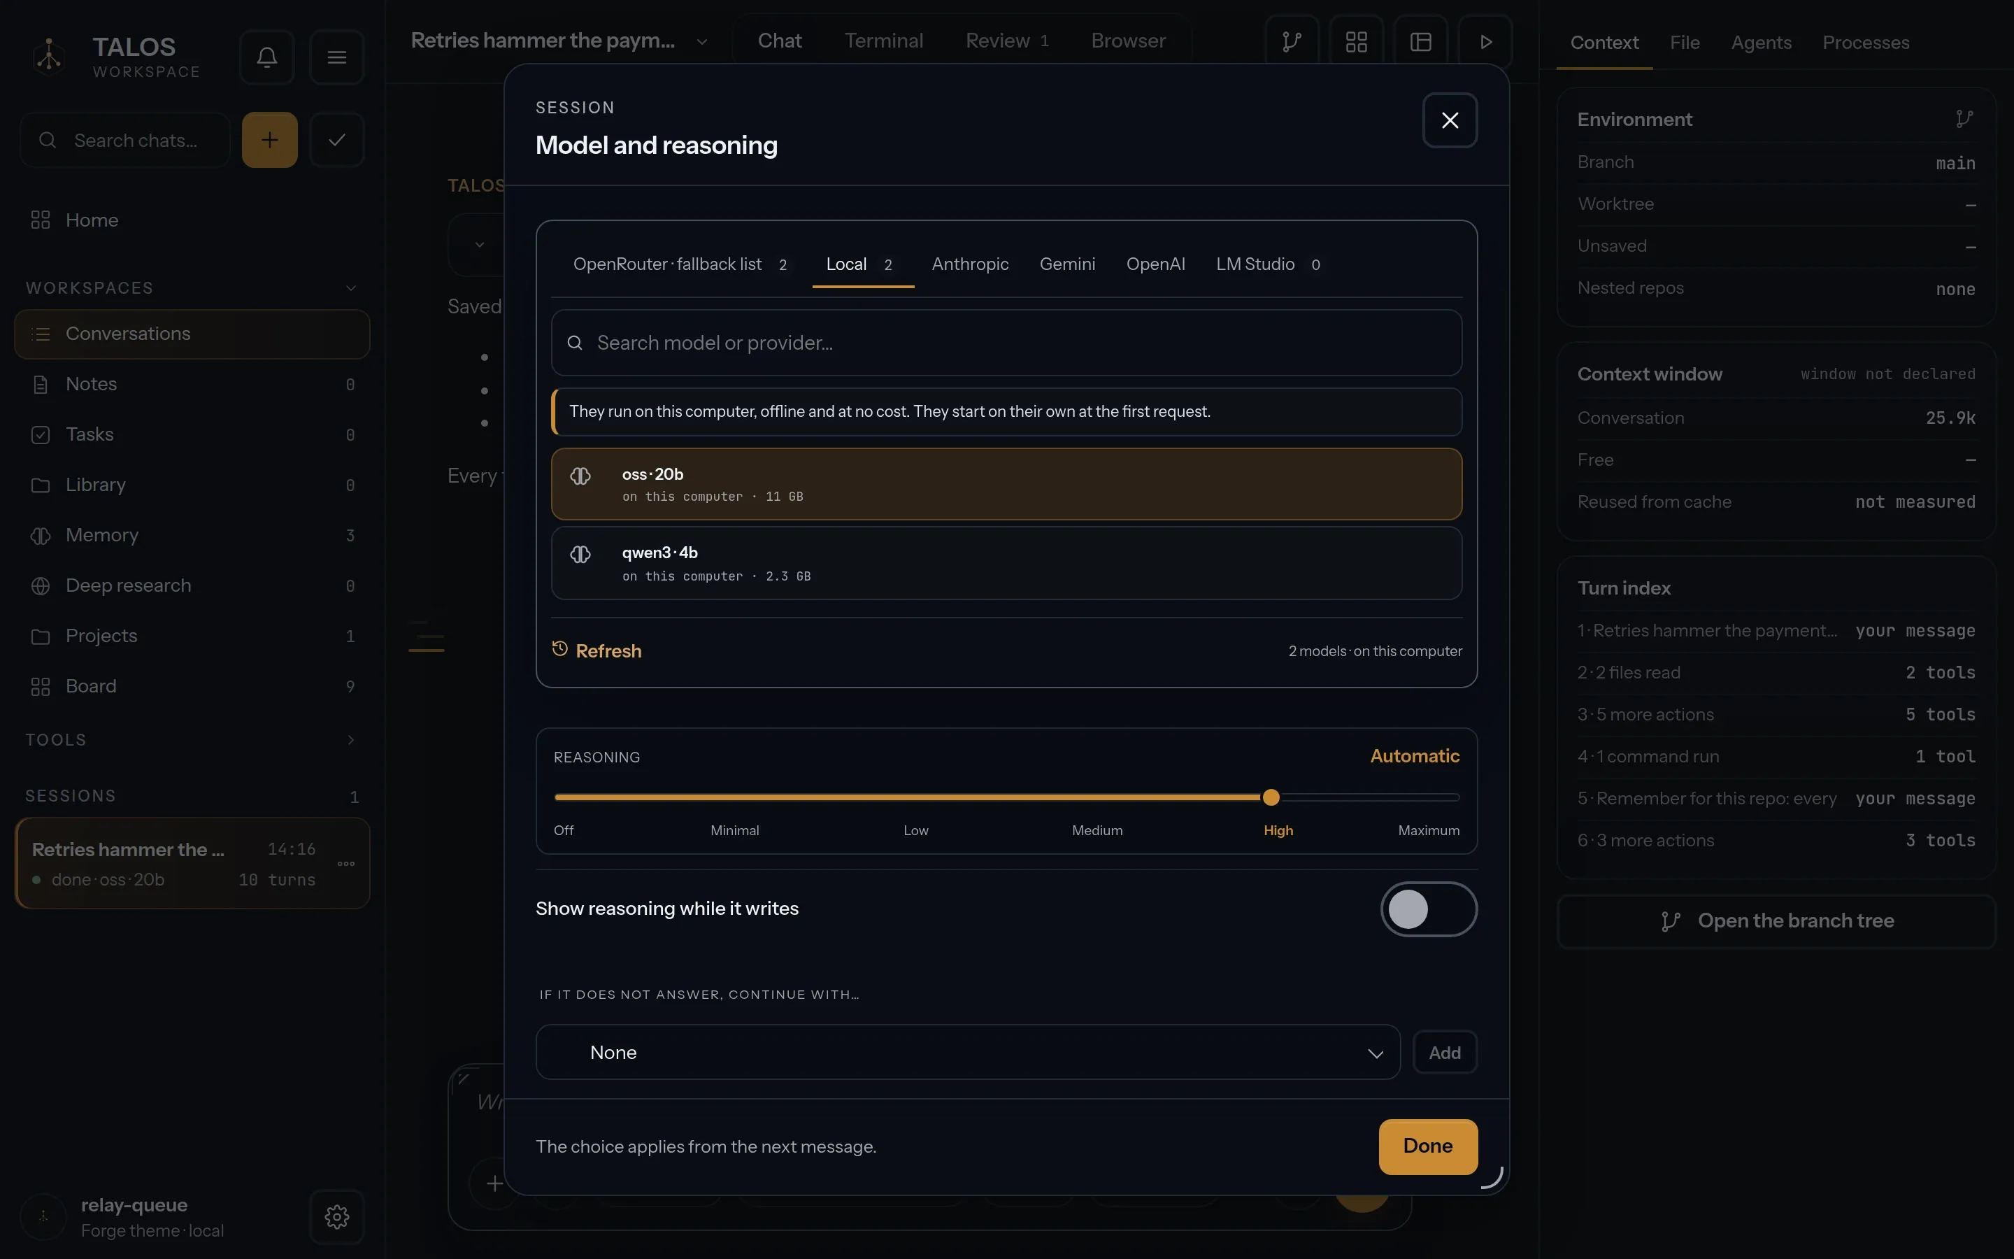Switch to the Gemini provider tab
The height and width of the screenshot is (1259, 2014).
coord(1067,265)
